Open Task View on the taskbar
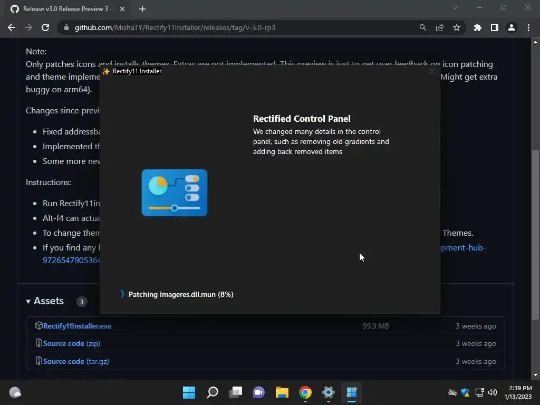The image size is (540, 405). [236, 392]
